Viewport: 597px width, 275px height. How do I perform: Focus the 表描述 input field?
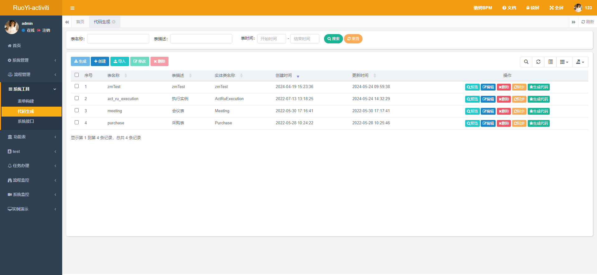[201, 39]
